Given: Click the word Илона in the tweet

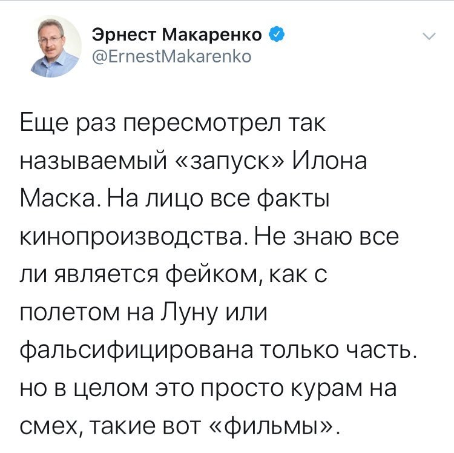Looking at the screenshot, I should [329, 160].
